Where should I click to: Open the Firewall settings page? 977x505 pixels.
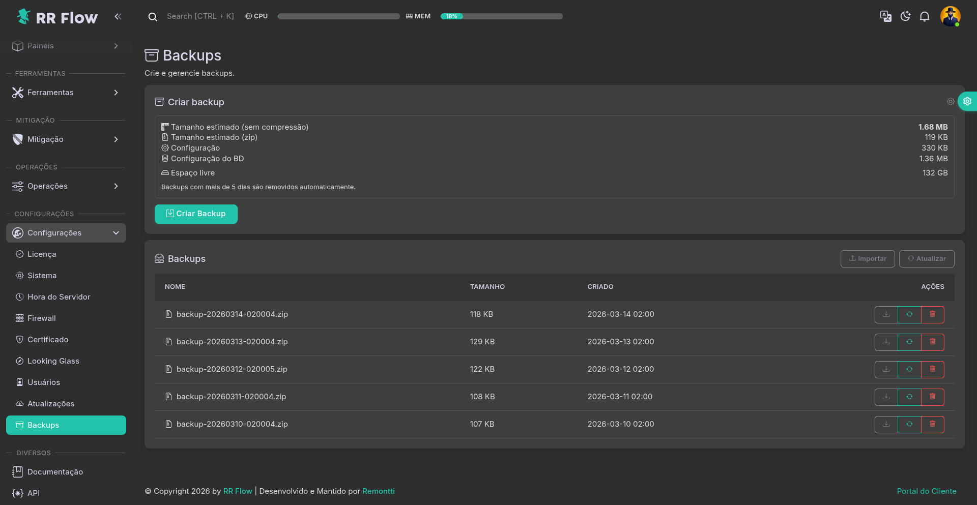41,318
